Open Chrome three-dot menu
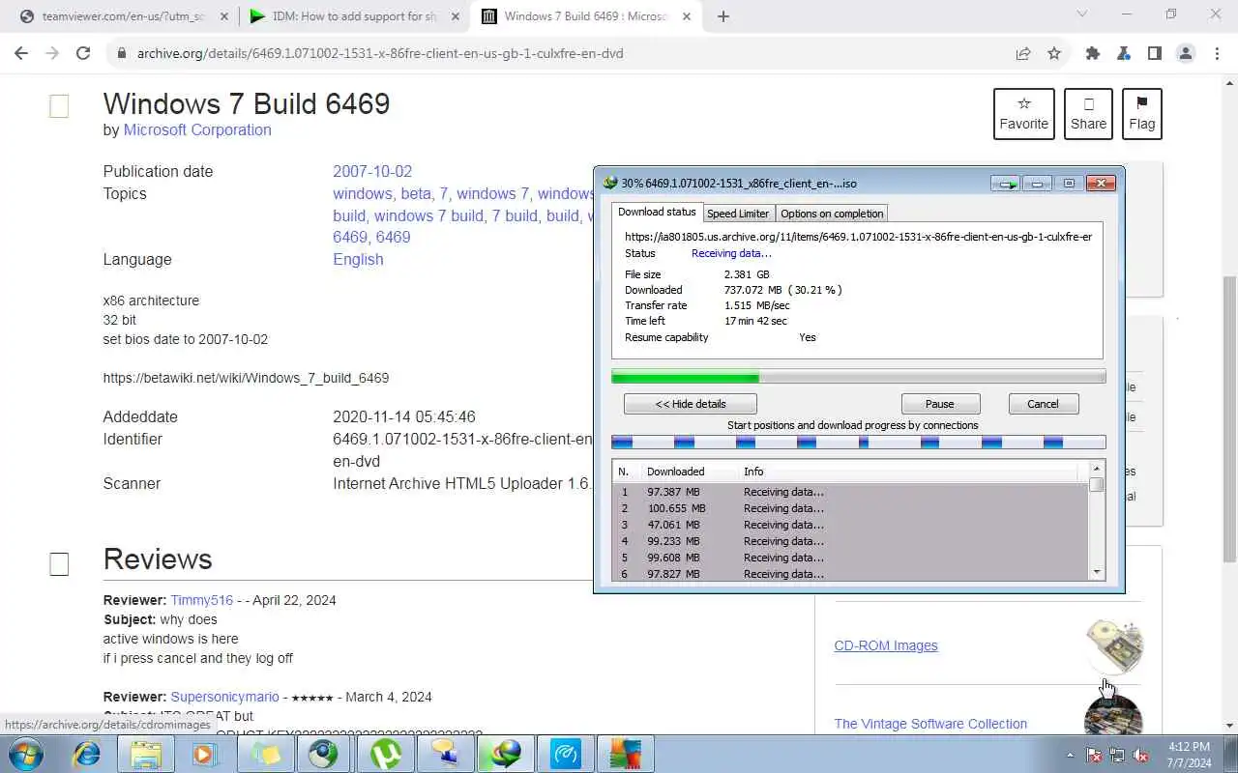 pos(1217,53)
